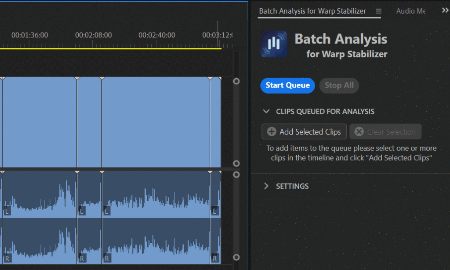
Task: Open the Batch Analysis panel menu (hamburger icon)
Action: (x=378, y=11)
